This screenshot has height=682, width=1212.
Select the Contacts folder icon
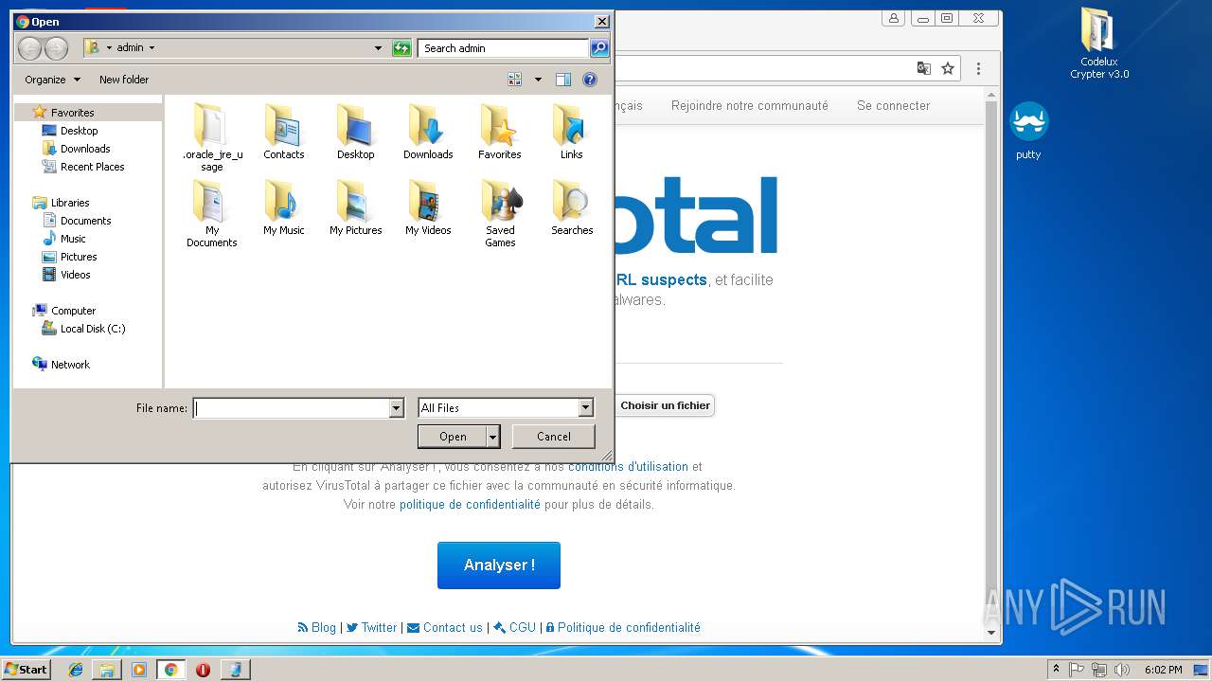point(284,132)
